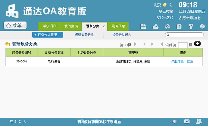
Task: Click the 管理员 column header
Action: coord(133,53)
